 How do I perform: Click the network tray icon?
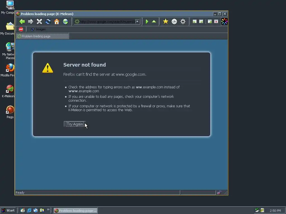(257, 210)
